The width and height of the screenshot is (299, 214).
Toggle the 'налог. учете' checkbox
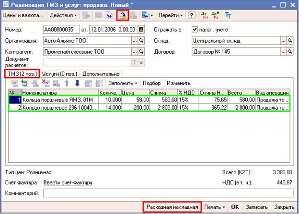click(195, 29)
